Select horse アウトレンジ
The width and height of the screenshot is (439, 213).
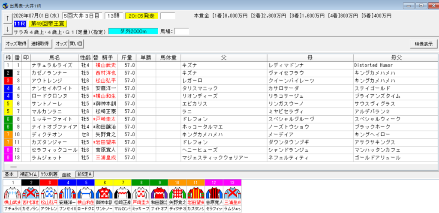(46, 81)
